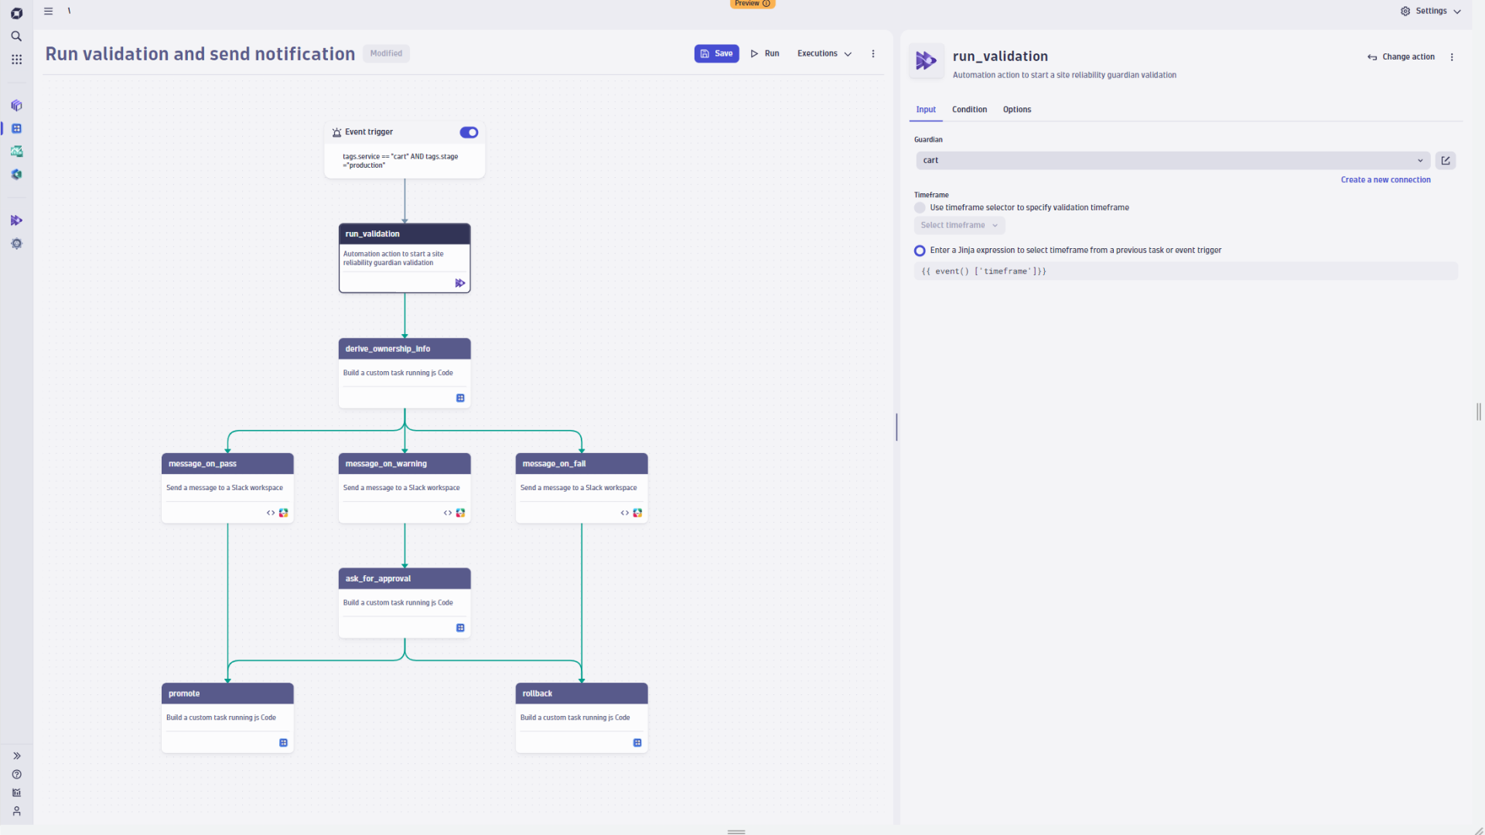Open the Guardian 'cart' dropdown
The image size is (1485, 835).
[1172, 161]
